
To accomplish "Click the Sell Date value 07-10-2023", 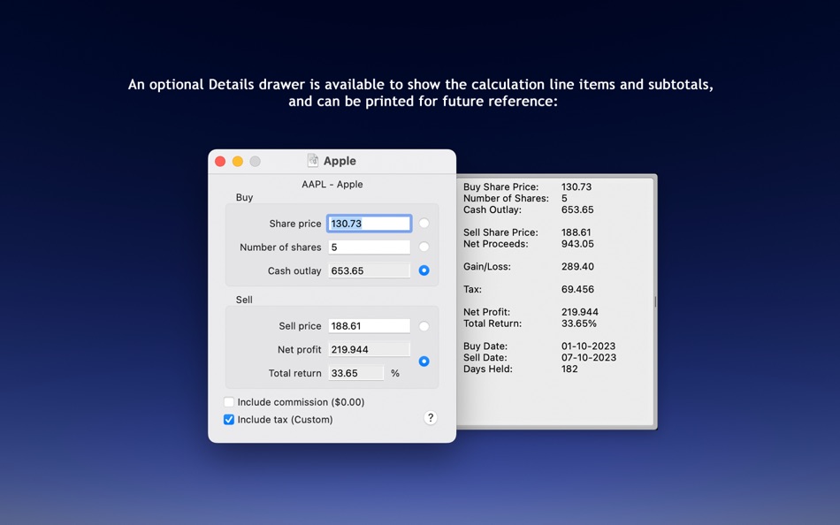I will 589,357.
